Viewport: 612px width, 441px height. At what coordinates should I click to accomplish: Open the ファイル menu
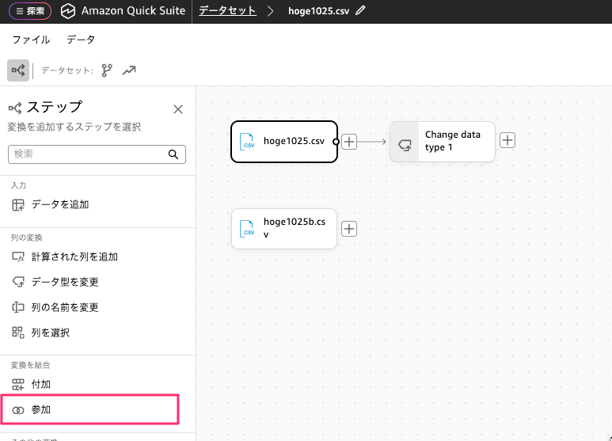pos(31,40)
